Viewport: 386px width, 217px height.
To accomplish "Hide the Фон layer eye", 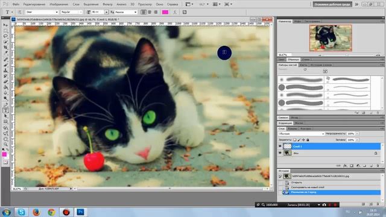I will (280, 153).
